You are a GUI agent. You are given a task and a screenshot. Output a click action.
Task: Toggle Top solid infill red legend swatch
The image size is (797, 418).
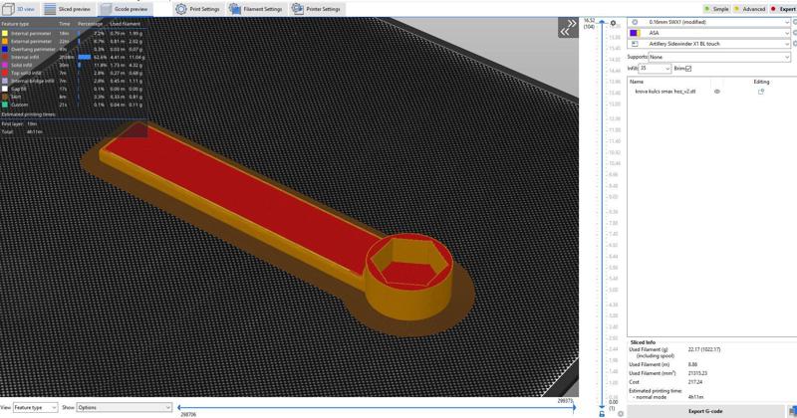[5, 73]
